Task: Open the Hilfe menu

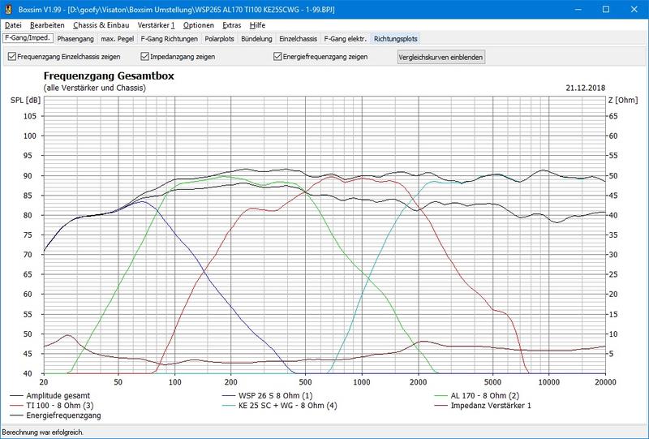Action: [x=257, y=25]
